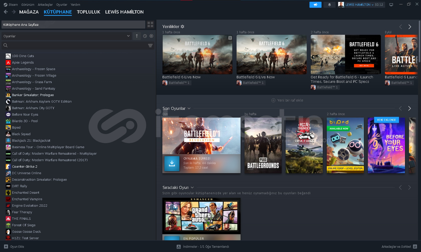
Task: Click Oyun Ekle button
Action: (x=14, y=246)
